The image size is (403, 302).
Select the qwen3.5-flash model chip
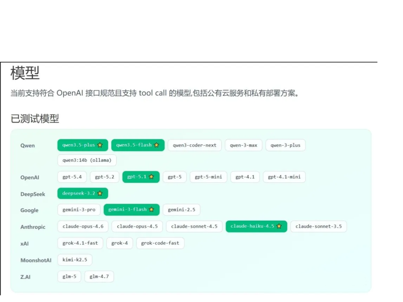[138, 145]
